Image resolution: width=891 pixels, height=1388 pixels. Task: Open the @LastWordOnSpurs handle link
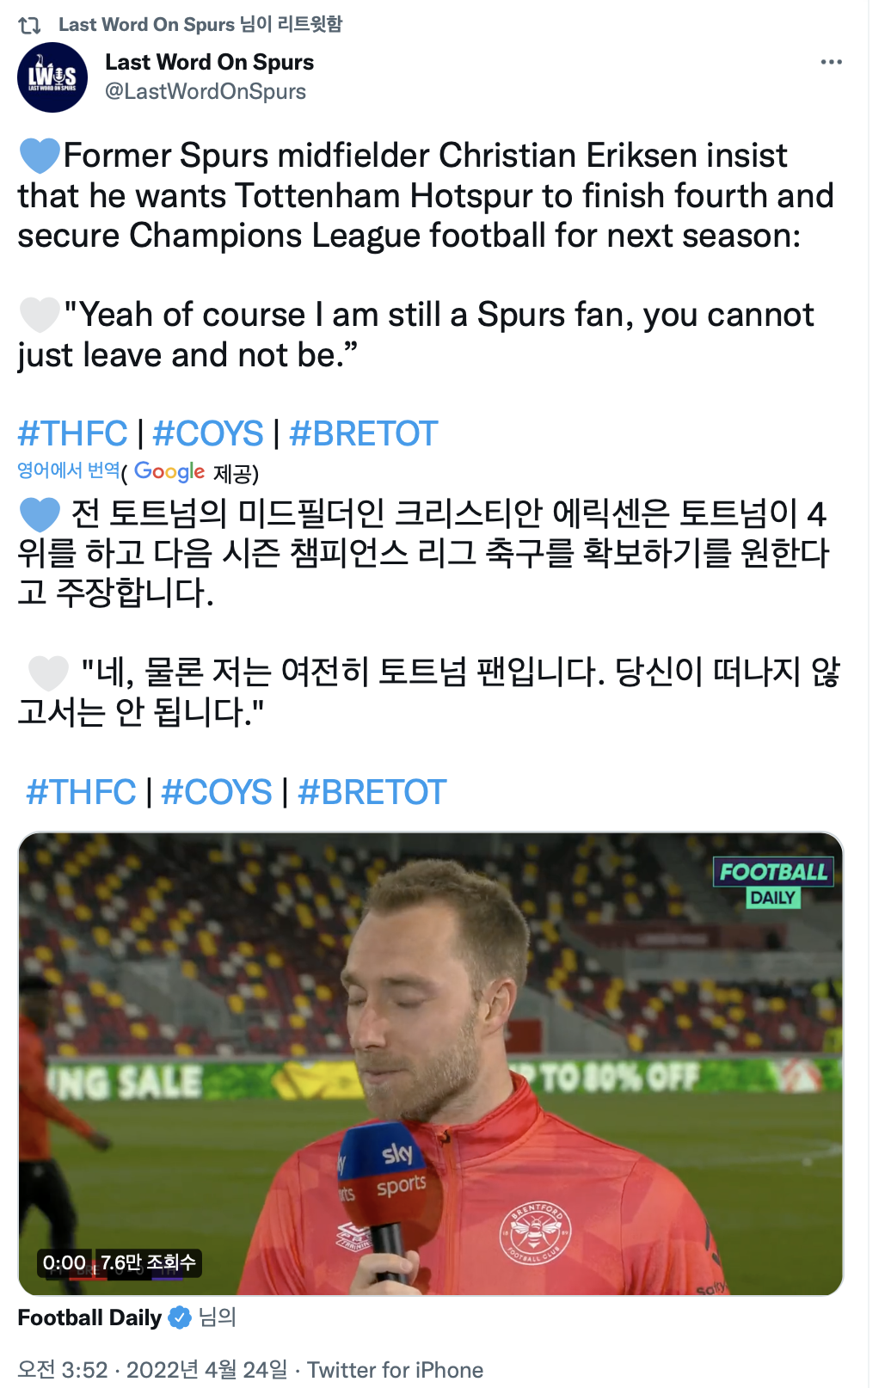point(206,91)
